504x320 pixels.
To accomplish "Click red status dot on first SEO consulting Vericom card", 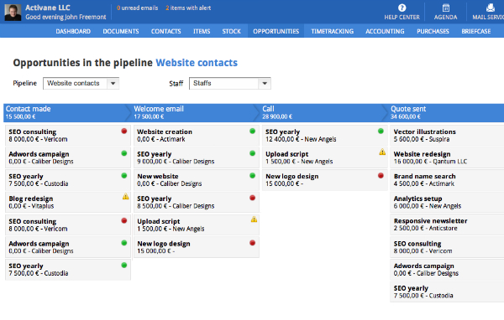I will [124, 132].
